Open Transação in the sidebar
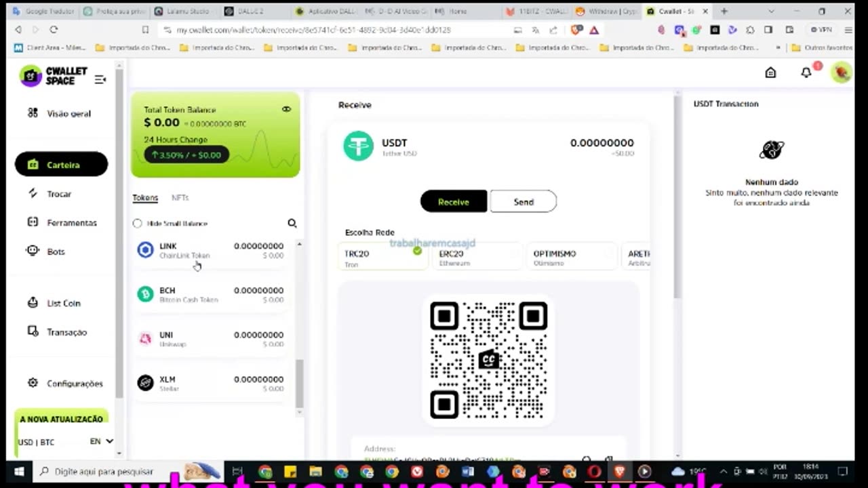Image resolution: width=868 pixels, height=488 pixels. [58, 332]
